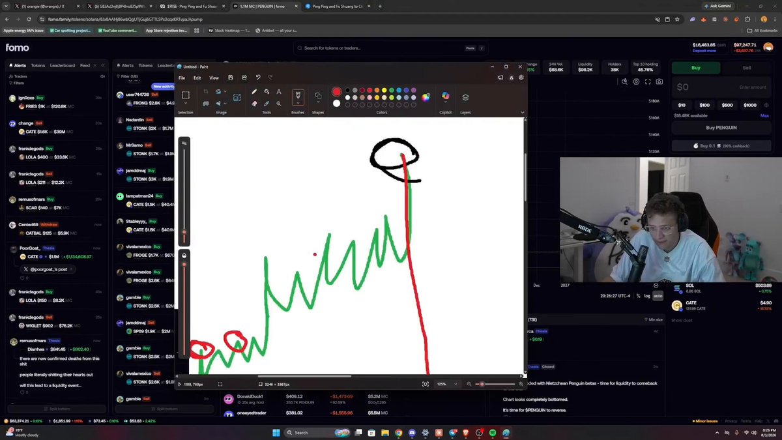Image resolution: width=782 pixels, height=440 pixels.
Task: Open the Windows Start menu
Action: click(276, 433)
